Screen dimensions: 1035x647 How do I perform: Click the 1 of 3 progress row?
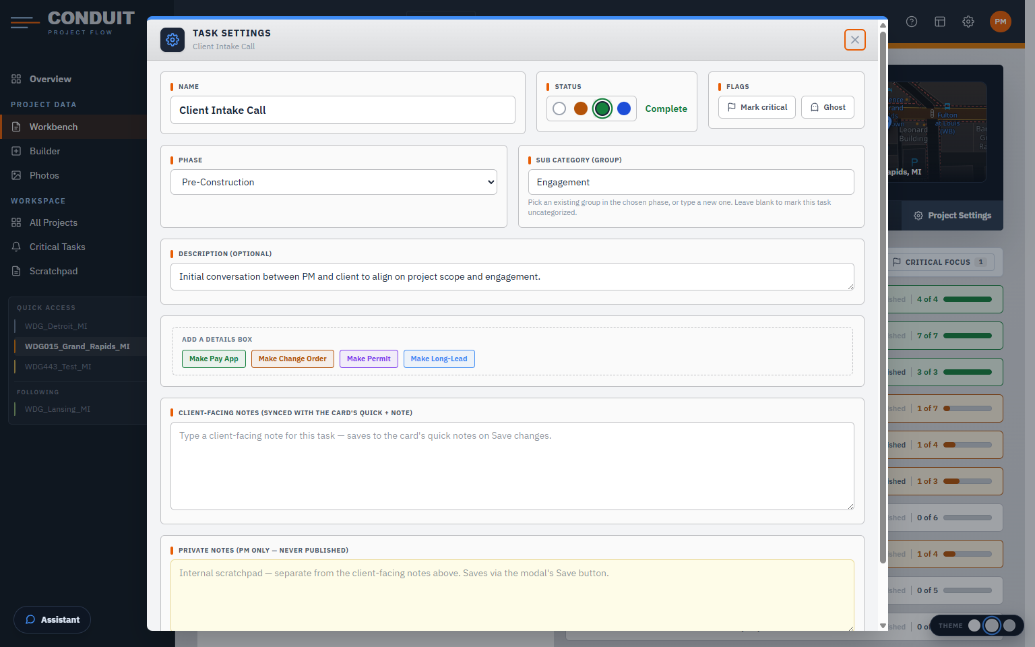pos(945,481)
